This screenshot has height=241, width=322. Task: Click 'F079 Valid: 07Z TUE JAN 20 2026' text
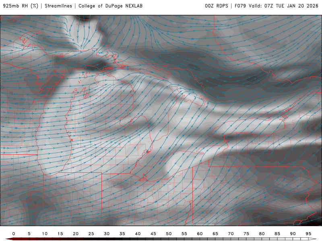[277, 6]
